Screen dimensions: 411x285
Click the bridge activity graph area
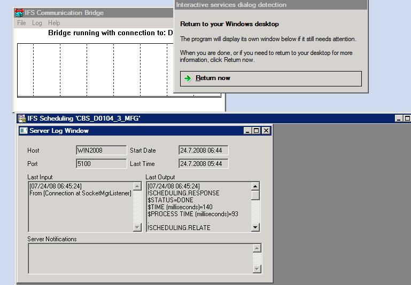96,70
